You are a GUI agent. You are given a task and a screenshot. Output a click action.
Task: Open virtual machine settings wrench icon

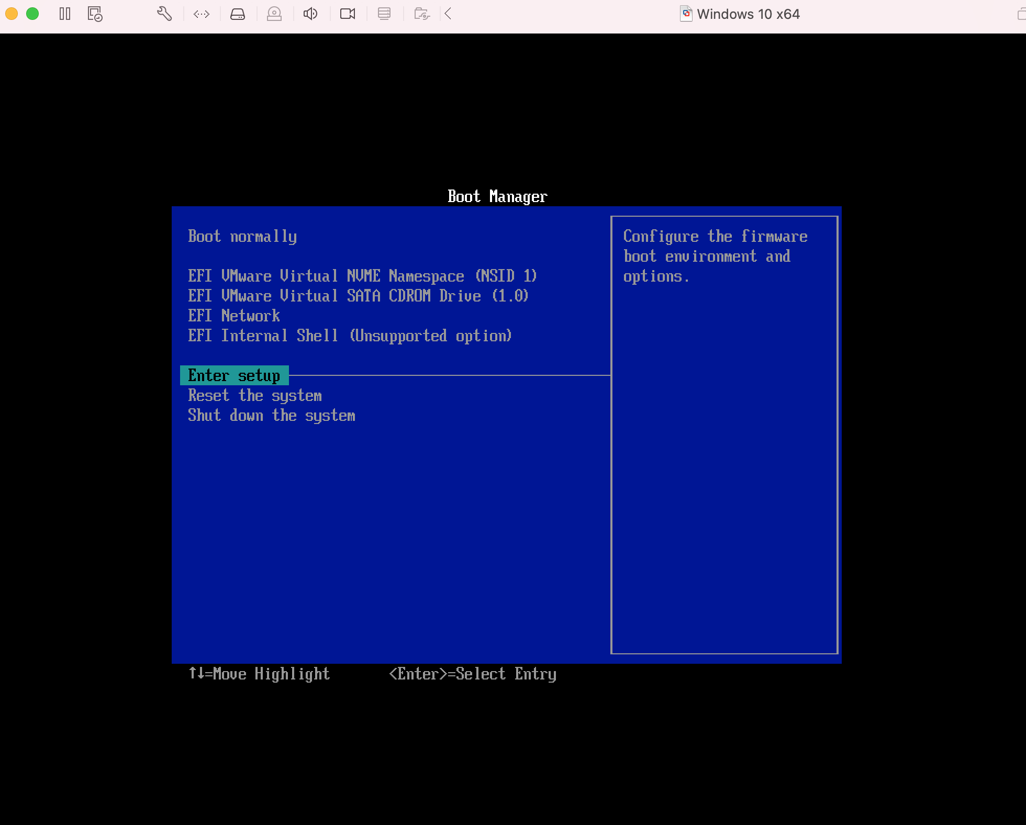click(164, 14)
